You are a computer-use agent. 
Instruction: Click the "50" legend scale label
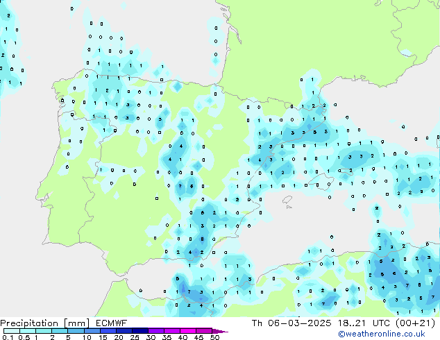[x=214, y=337]
